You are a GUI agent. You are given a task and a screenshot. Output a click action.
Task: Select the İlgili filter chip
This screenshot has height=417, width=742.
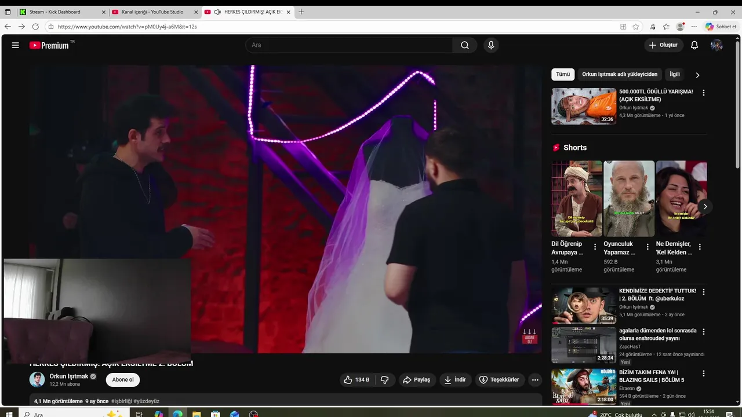[x=675, y=74]
